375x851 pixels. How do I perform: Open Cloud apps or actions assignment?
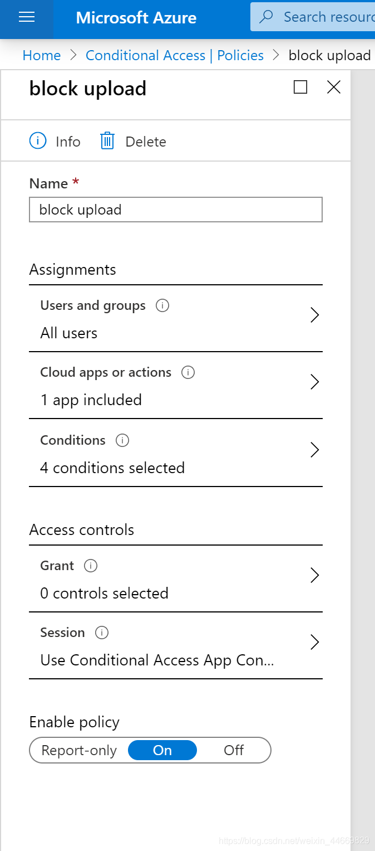point(167,386)
